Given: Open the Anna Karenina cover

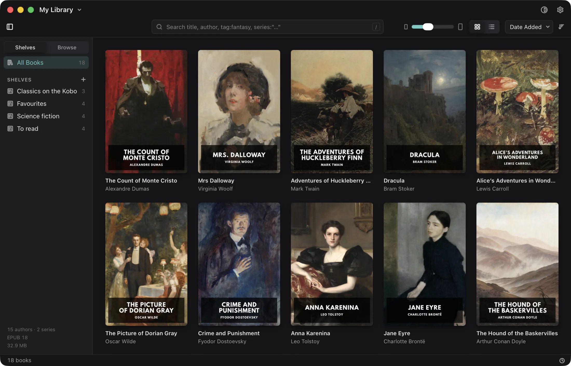Looking at the screenshot, I should click(332, 264).
